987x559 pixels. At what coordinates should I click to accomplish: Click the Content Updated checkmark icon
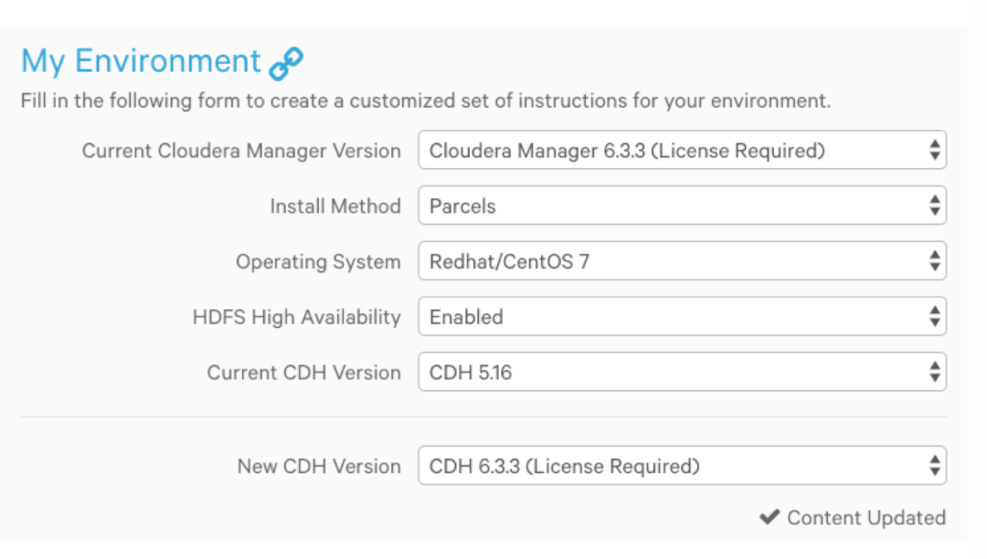pos(769,518)
